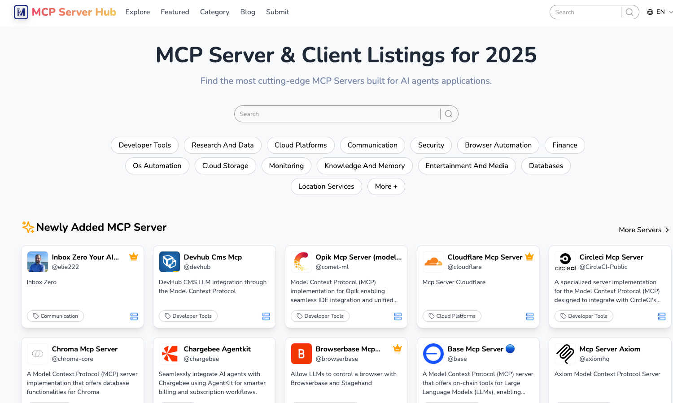Click the Mcp Server Axiom logo icon
This screenshot has width=673, height=403.
(x=565, y=354)
